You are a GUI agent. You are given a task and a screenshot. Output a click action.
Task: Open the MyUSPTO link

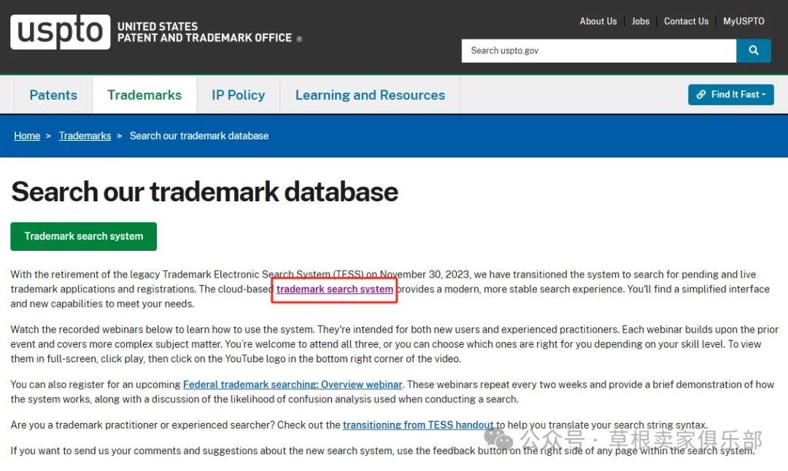(743, 21)
